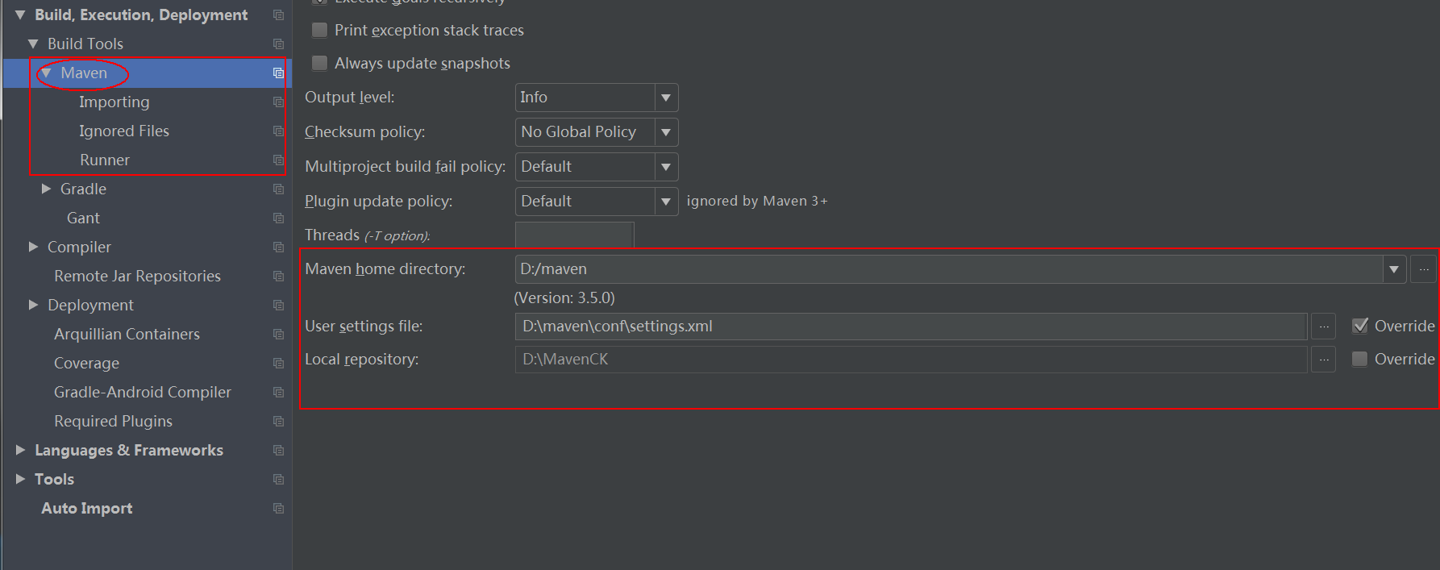
Task: Click the Threads input field
Action: tap(574, 235)
